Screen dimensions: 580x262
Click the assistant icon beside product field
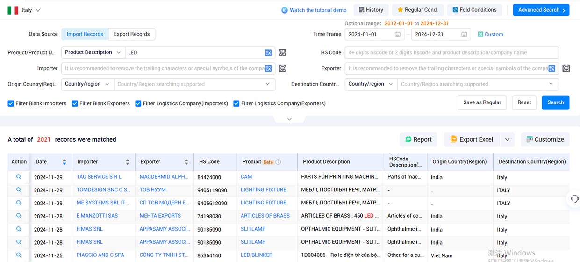(x=282, y=53)
